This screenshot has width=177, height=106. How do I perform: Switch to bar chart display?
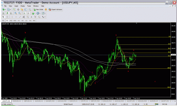(3, 13)
